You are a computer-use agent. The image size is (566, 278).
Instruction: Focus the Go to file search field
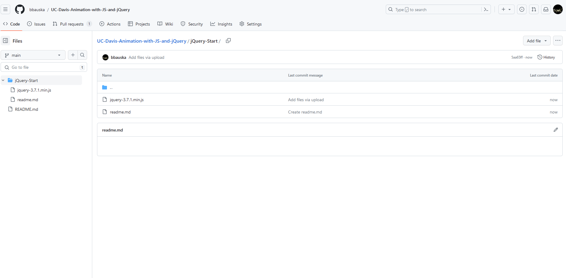(x=44, y=67)
